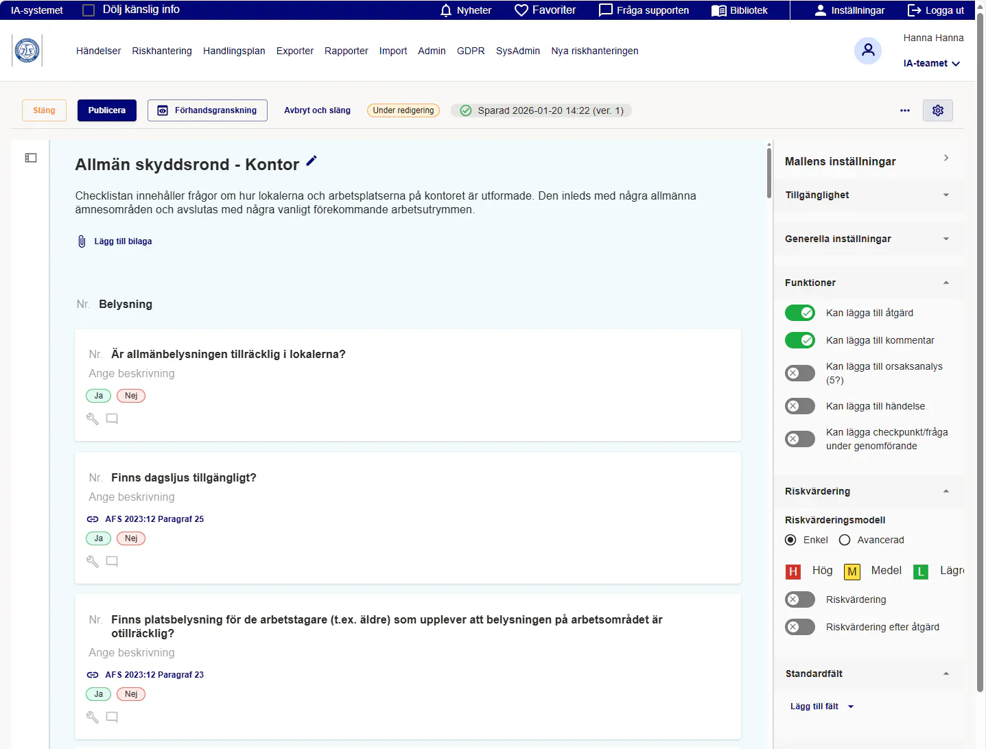Open the Rapporter menu item
This screenshot has height=749, width=986.
coord(346,51)
